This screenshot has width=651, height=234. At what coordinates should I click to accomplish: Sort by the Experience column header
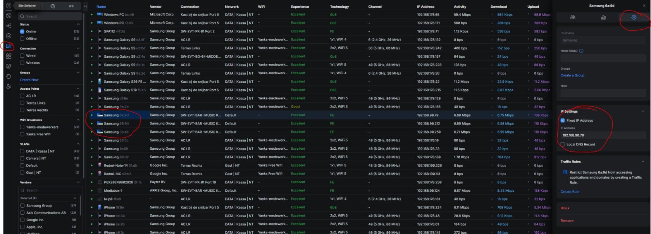click(x=300, y=7)
